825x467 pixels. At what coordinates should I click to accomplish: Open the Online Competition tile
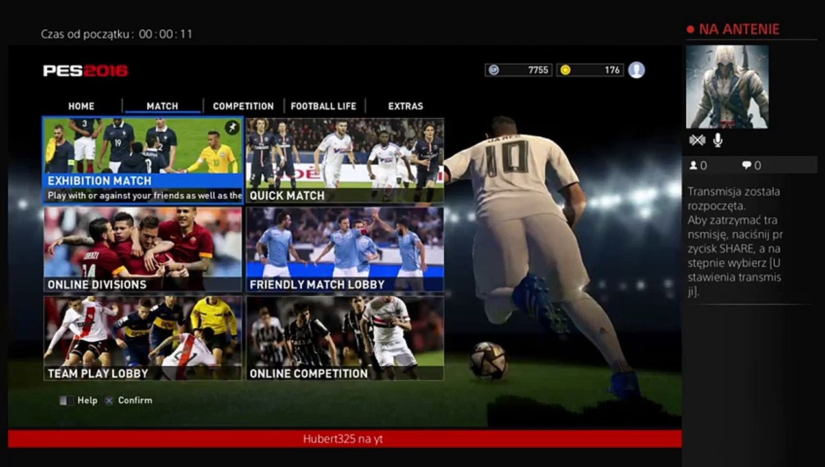(345, 338)
